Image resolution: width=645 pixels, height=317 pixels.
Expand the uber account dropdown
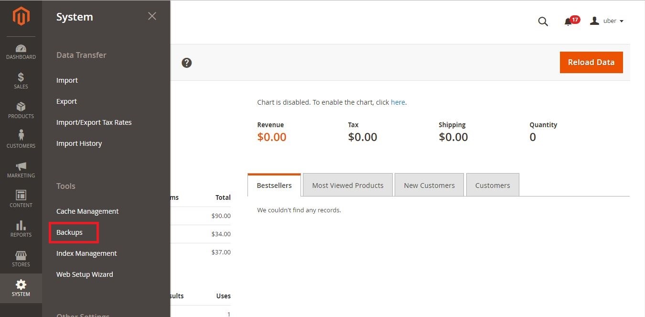(607, 21)
